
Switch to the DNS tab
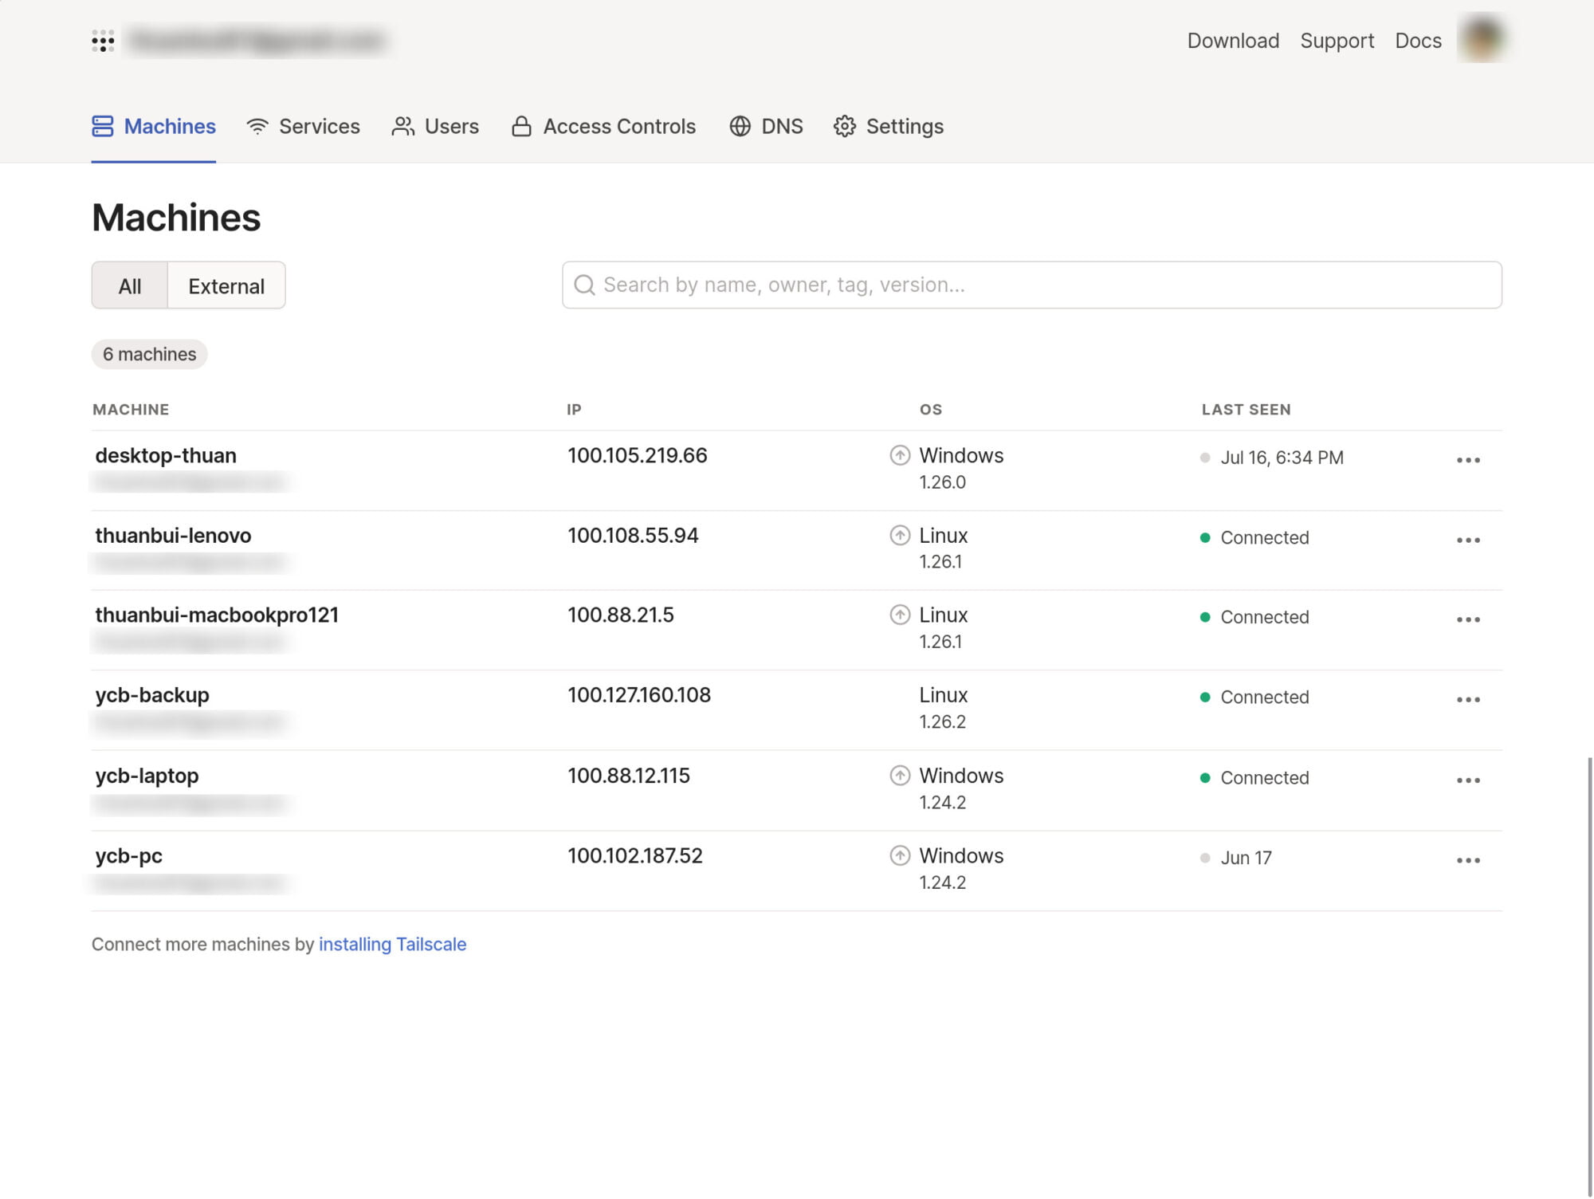pyautogui.click(x=766, y=127)
